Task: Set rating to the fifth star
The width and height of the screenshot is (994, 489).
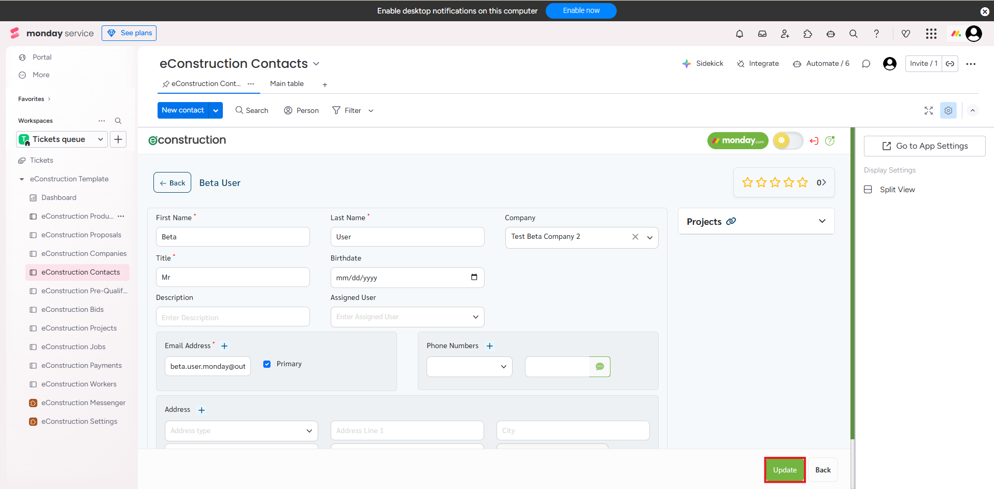Action: click(802, 182)
